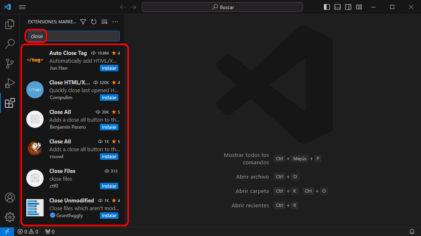Image resolution: width=421 pixels, height=236 pixels.
Task: Click the Abrir recientes shortcut hint
Action: pyautogui.click(x=250, y=205)
